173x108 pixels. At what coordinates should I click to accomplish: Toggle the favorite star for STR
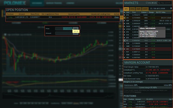[x=124, y=35]
